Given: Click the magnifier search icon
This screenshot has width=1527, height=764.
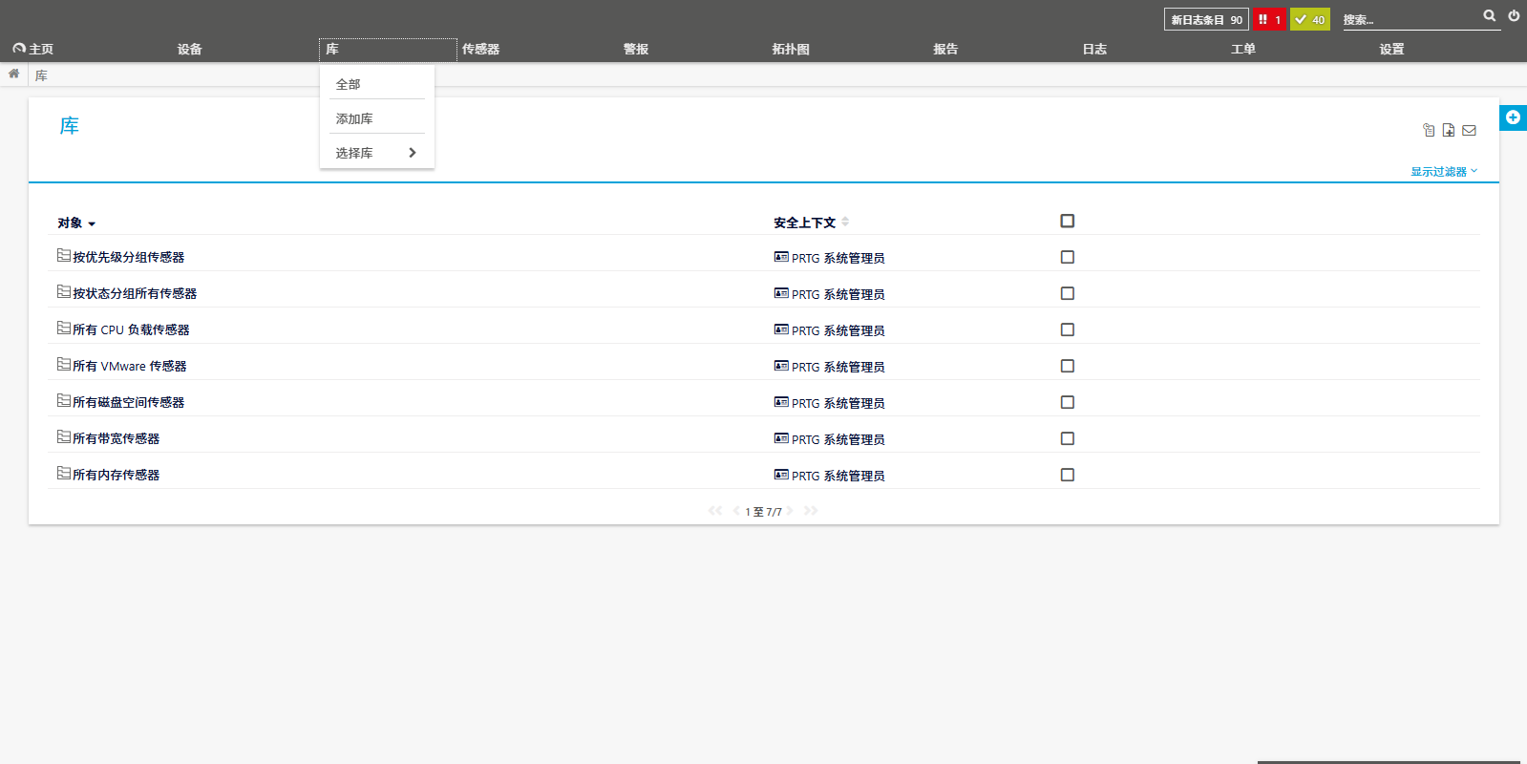Looking at the screenshot, I should 1489,16.
